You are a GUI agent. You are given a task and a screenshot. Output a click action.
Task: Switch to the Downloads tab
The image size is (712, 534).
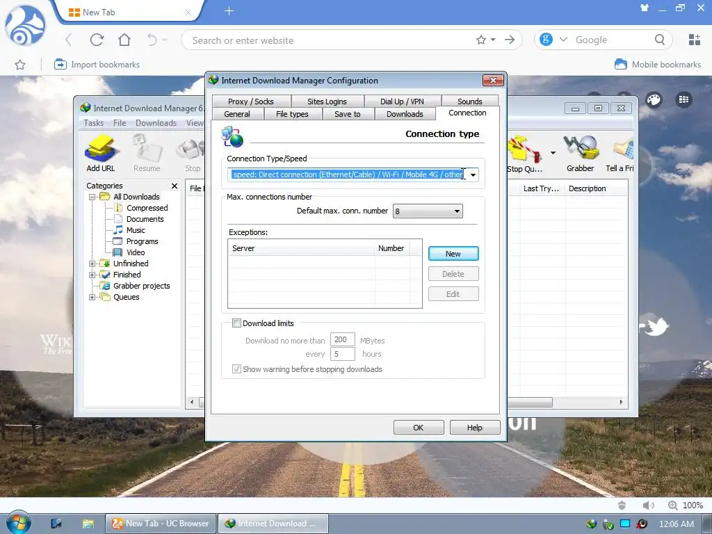(405, 114)
